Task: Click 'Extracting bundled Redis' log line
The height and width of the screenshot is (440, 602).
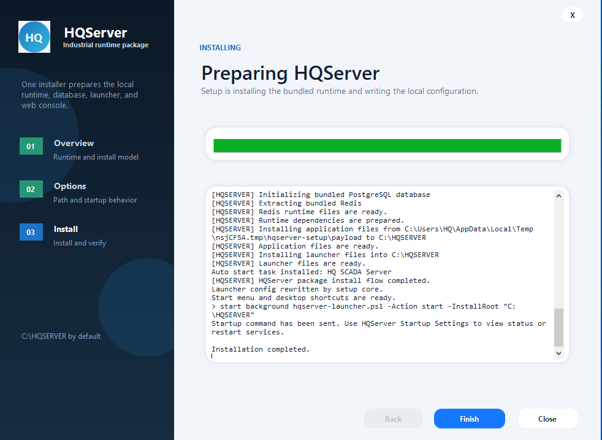Action: (x=286, y=203)
